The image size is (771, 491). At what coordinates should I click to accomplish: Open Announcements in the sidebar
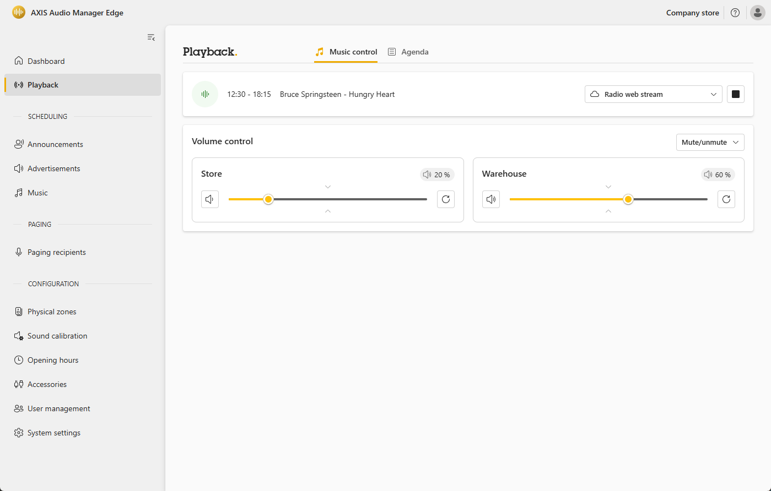pyautogui.click(x=55, y=144)
